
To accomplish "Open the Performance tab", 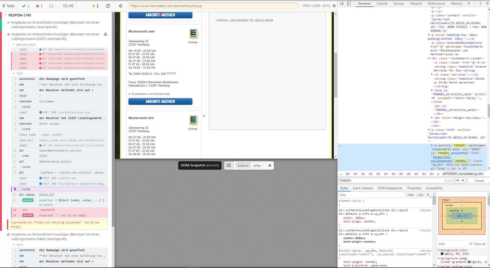I will click(x=436, y=4).
